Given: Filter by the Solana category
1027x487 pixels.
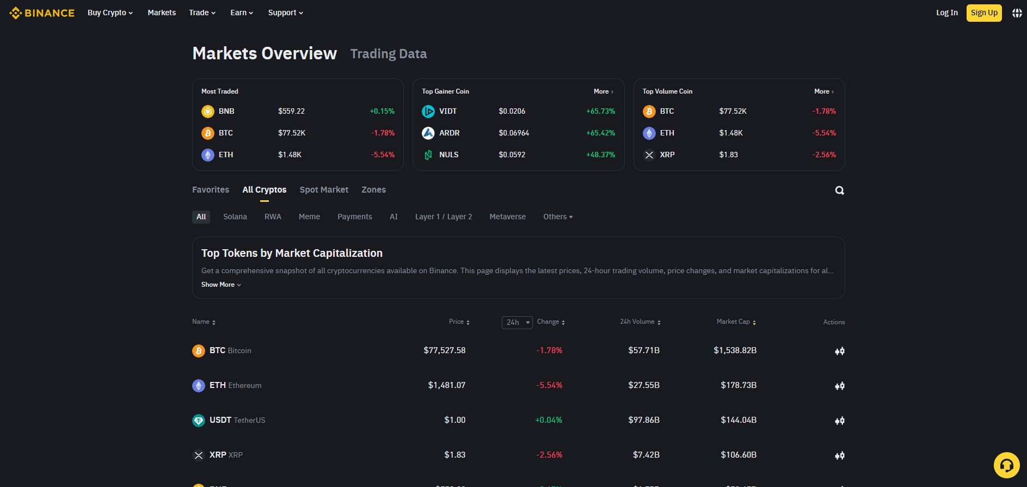Looking at the screenshot, I should 235,217.
